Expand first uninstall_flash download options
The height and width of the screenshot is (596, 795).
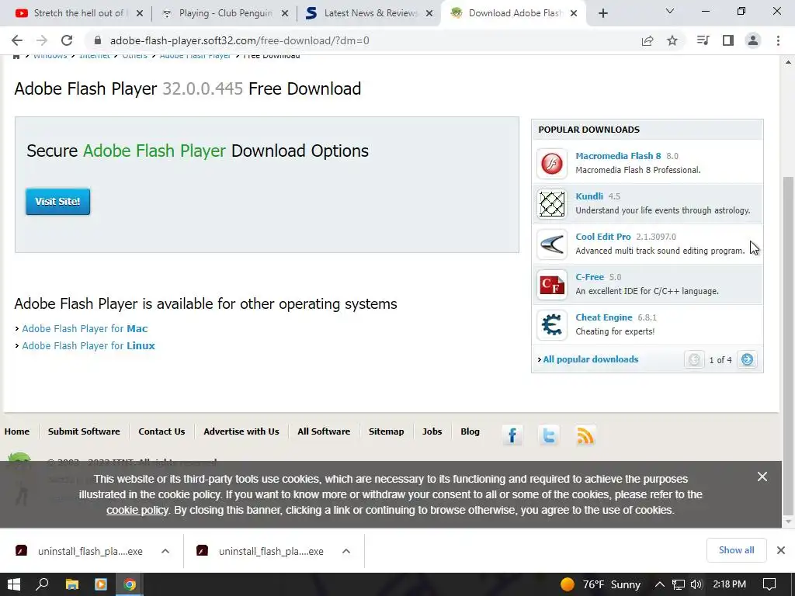tap(165, 551)
